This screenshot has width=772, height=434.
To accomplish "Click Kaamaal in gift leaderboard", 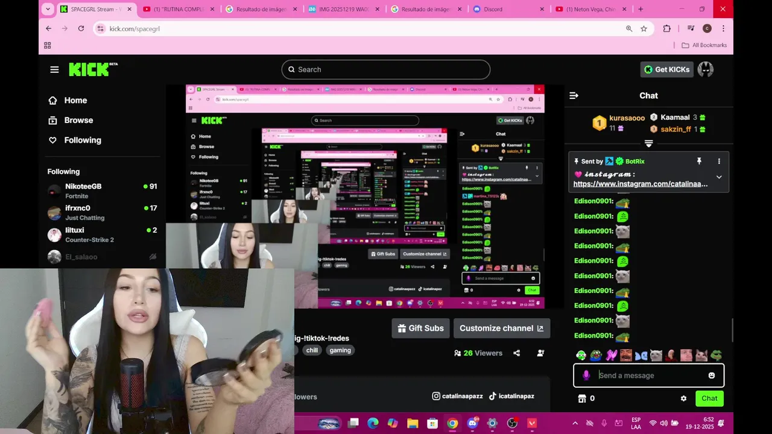I will (675, 117).
